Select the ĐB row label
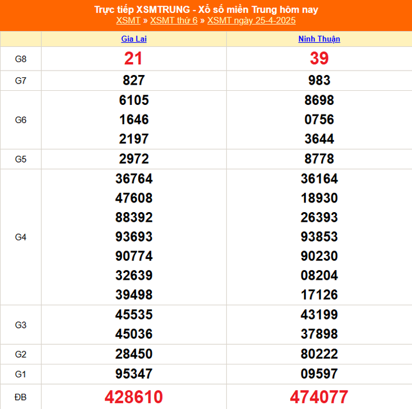The image size is (412, 409). click(x=21, y=397)
